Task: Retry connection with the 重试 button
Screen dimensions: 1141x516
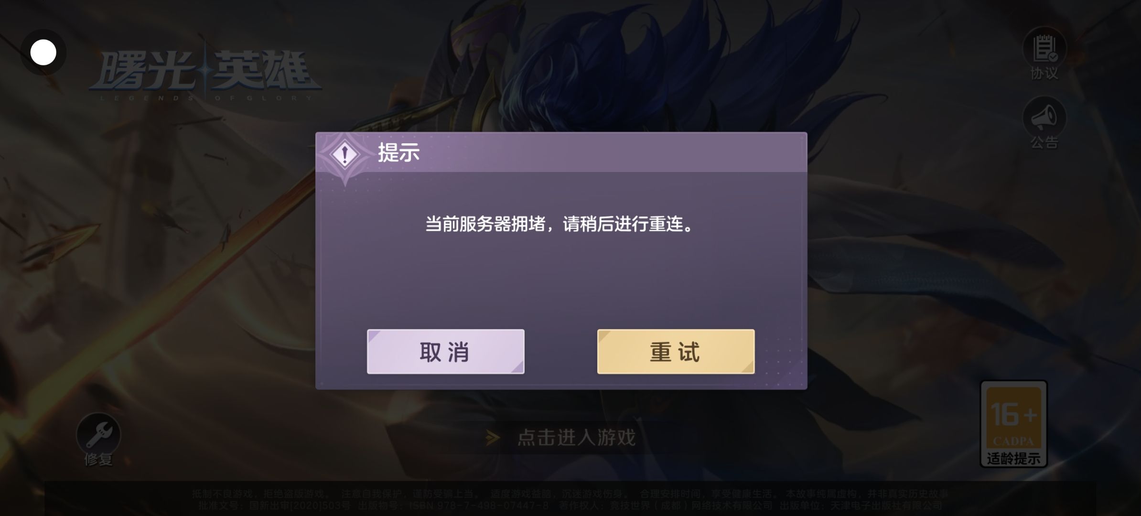Action: (676, 352)
